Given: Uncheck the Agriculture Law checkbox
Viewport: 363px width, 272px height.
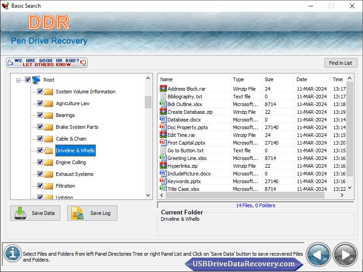Looking at the screenshot, I should [x=40, y=103].
